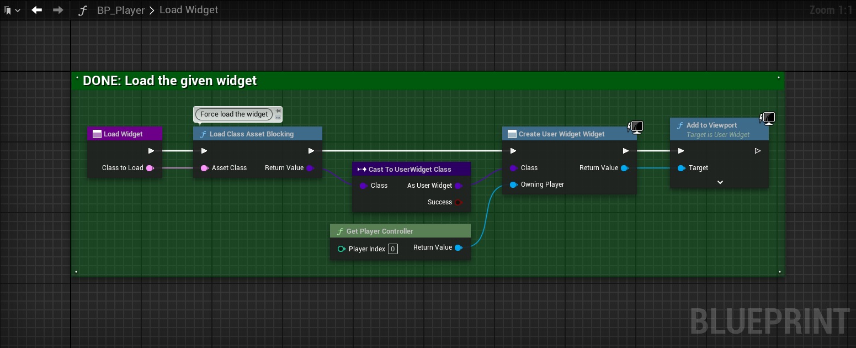
Task: Select the Zoom 1:1 indicator text
Action: [x=830, y=10]
